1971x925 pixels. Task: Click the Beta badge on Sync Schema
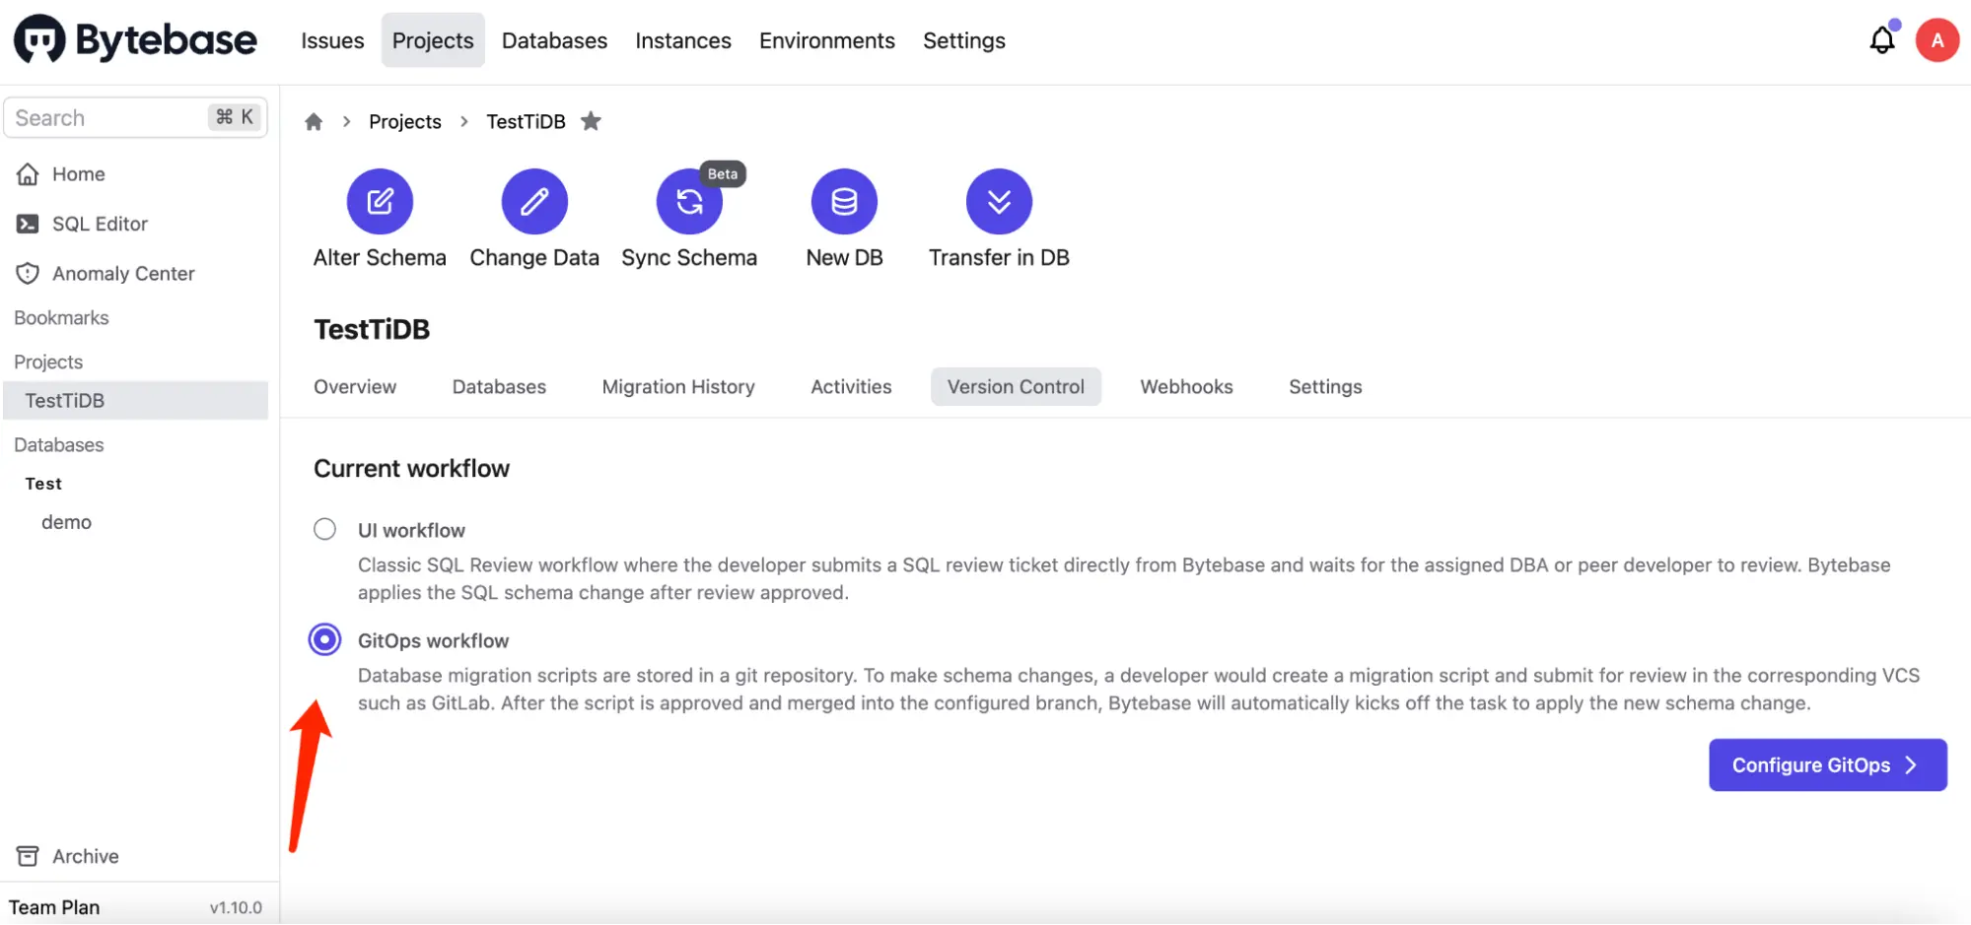coord(723,173)
